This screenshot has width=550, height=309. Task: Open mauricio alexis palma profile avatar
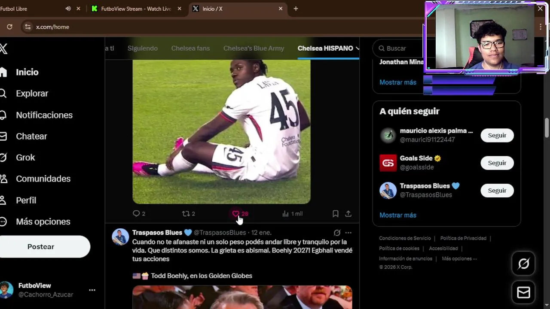(x=388, y=135)
